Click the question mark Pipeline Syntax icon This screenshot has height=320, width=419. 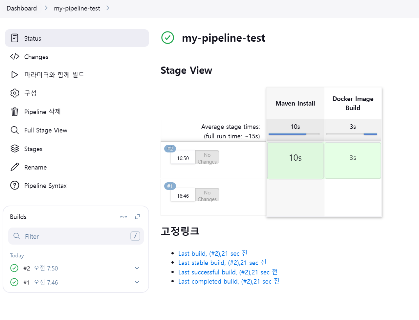[15, 186]
